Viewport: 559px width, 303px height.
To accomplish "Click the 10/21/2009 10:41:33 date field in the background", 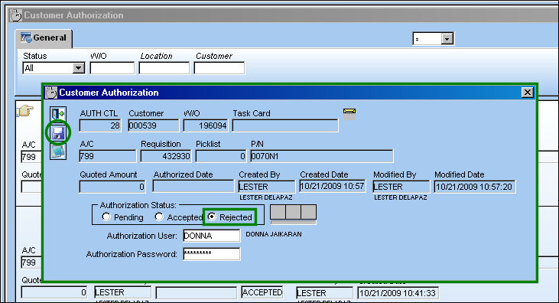I will (398, 293).
